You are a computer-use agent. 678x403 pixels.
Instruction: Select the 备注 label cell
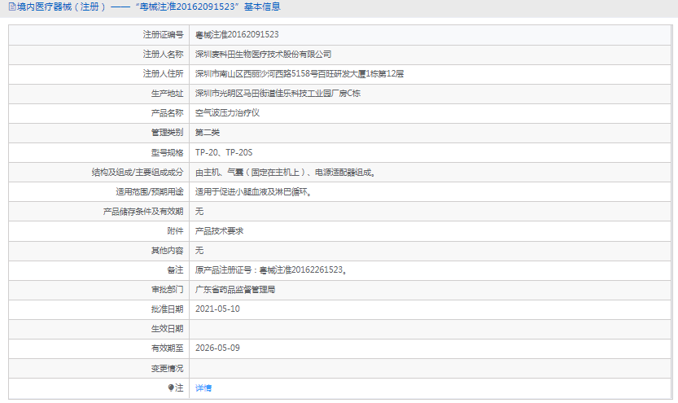point(99,269)
